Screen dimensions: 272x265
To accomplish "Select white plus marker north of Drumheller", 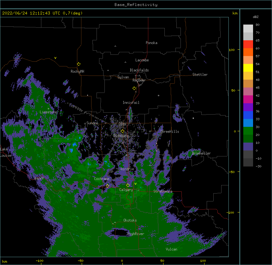I will coord(193,118).
